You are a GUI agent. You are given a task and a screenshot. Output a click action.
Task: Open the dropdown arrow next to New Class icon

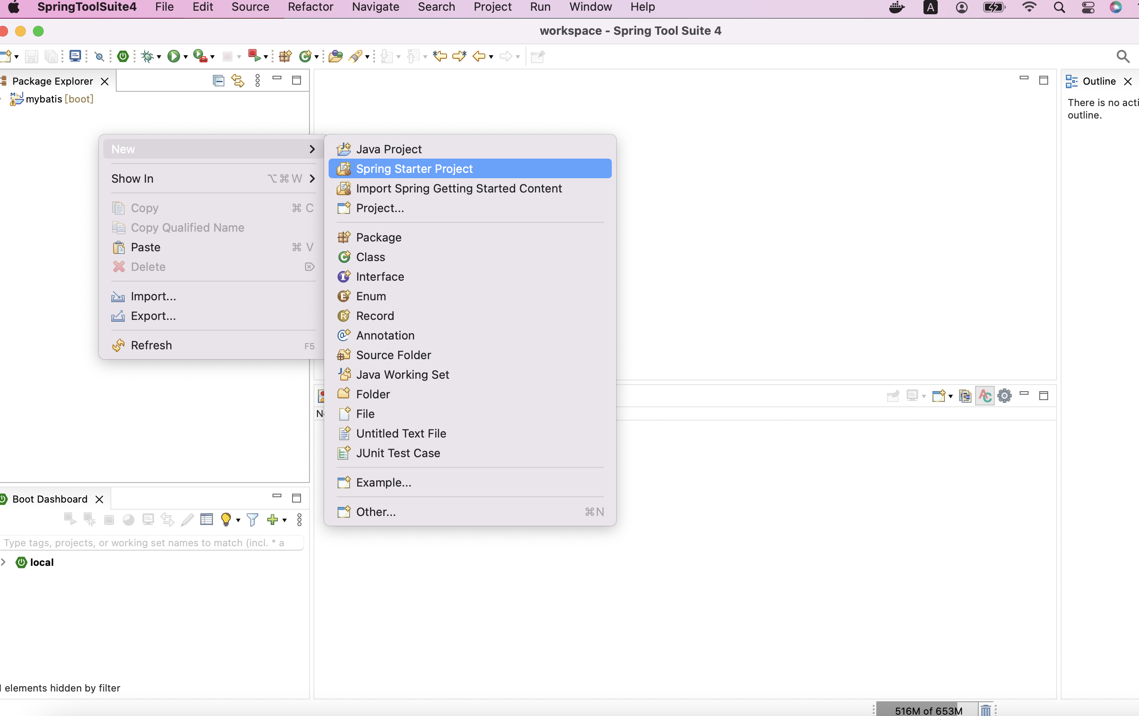click(316, 57)
